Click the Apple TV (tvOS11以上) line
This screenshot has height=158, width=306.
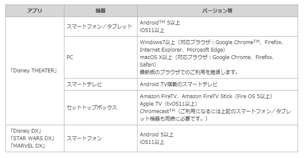pyautogui.click(x=169, y=104)
